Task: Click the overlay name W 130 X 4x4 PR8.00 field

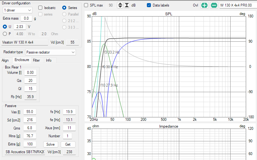Action: [x=238, y=5]
